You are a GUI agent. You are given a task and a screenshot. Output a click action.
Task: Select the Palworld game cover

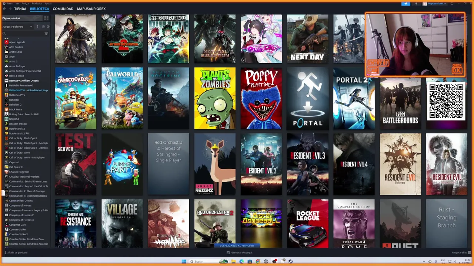coord(122,98)
